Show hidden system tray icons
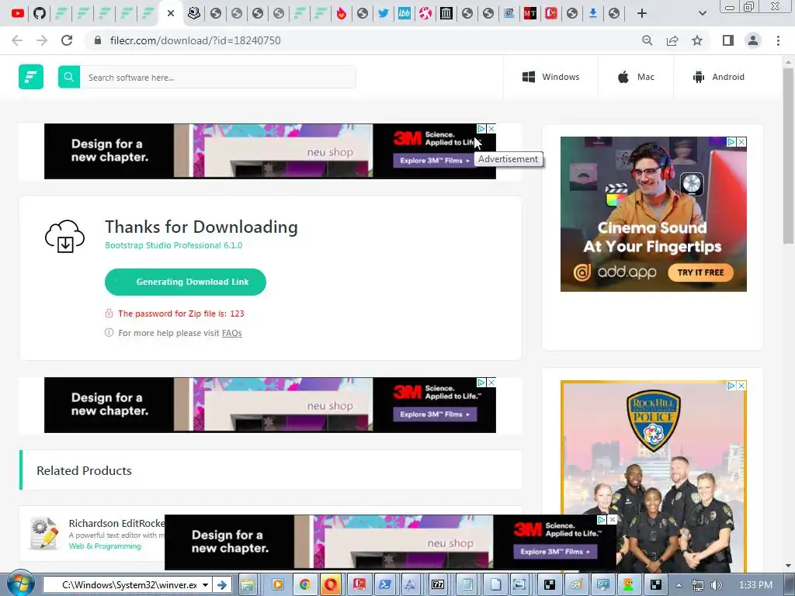Image resolution: width=795 pixels, height=596 pixels. tap(679, 585)
